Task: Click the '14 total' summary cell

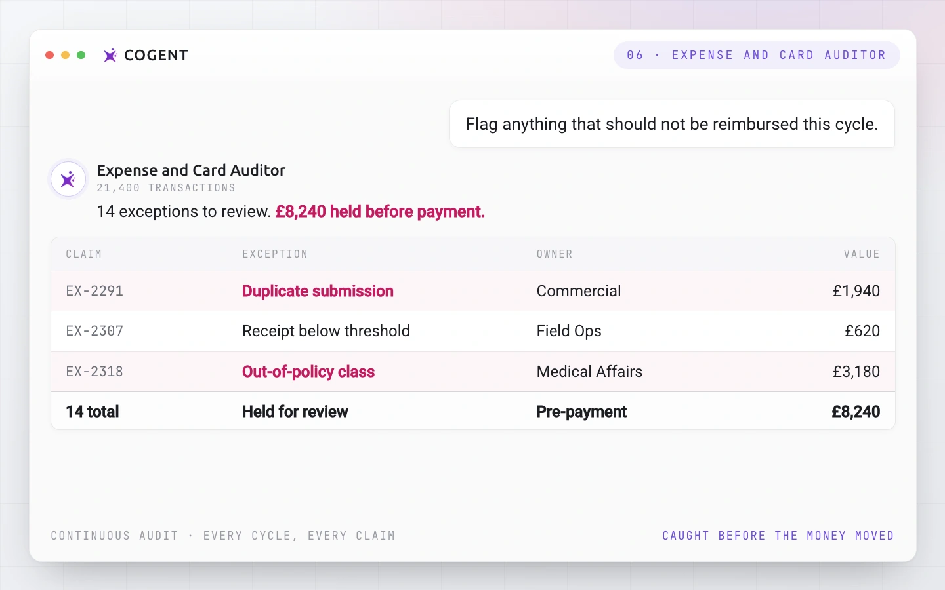Action: click(93, 412)
